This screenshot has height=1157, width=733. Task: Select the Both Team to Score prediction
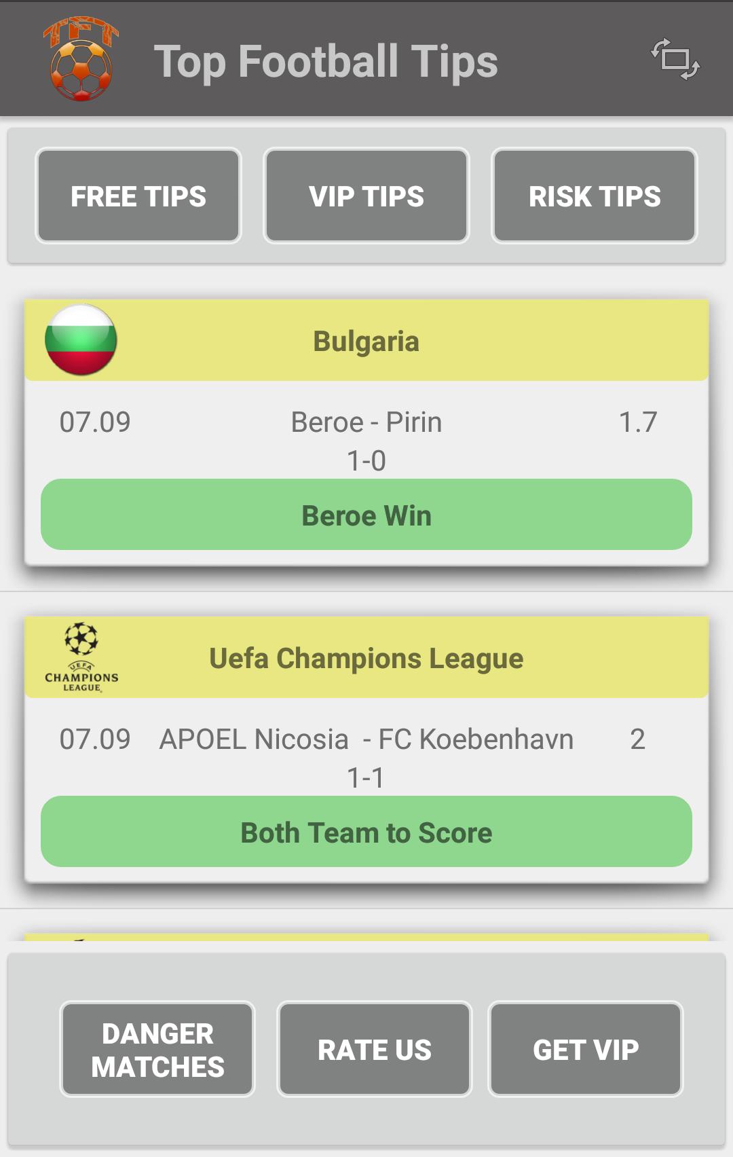click(x=366, y=832)
